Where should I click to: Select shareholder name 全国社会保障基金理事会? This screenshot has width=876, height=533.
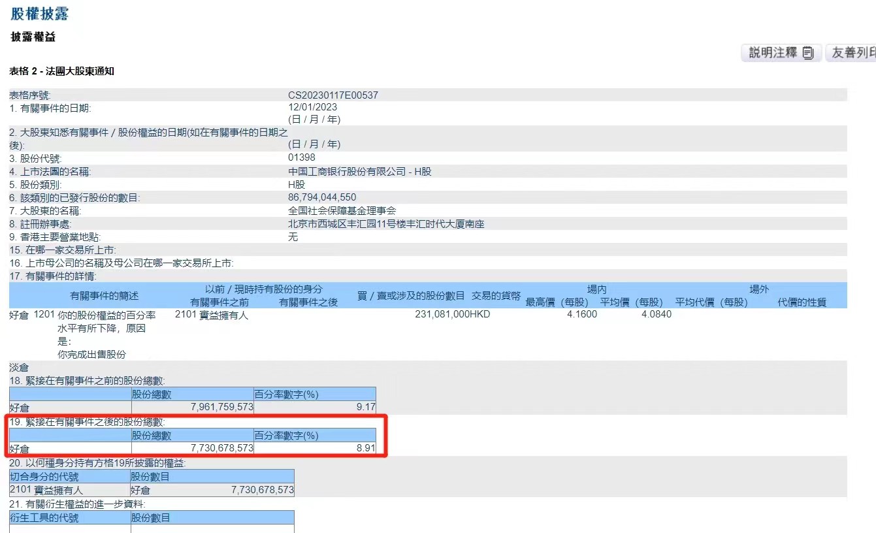point(342,210)
